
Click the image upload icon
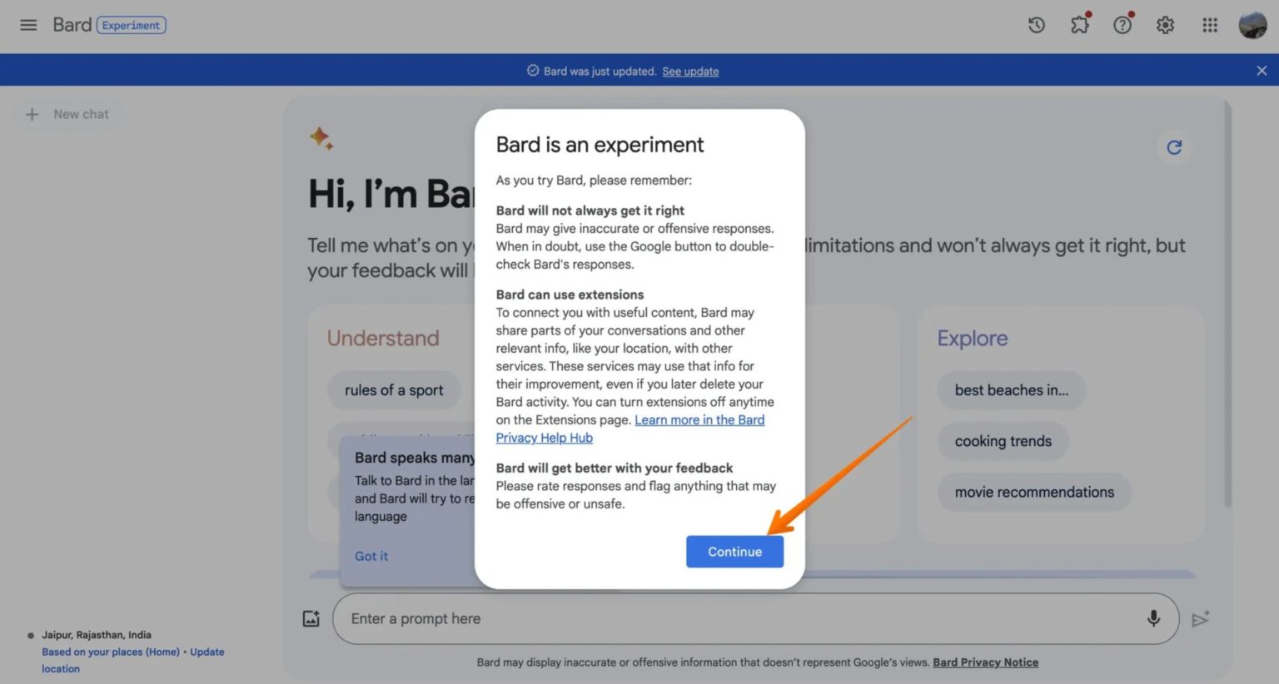(311, 618)
